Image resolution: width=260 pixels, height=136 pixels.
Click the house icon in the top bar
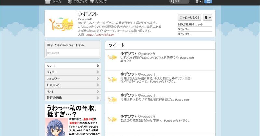(x=48, y=2)
